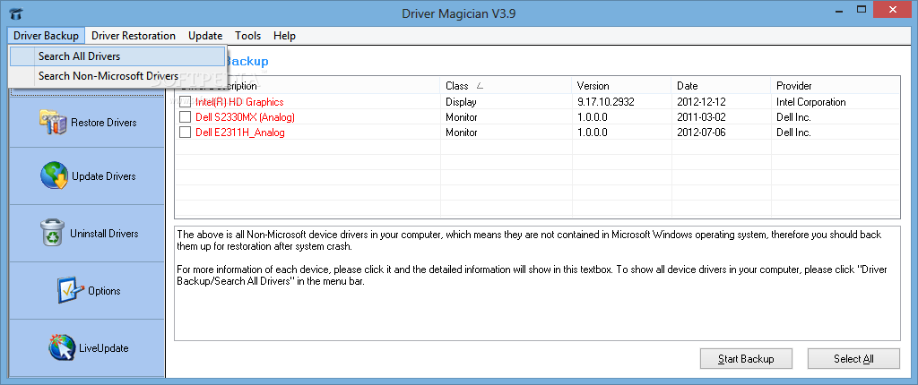This screenshot has height=385, width=918.
Task: Open the Driver Restoration menu
Action: pos(134,36)
